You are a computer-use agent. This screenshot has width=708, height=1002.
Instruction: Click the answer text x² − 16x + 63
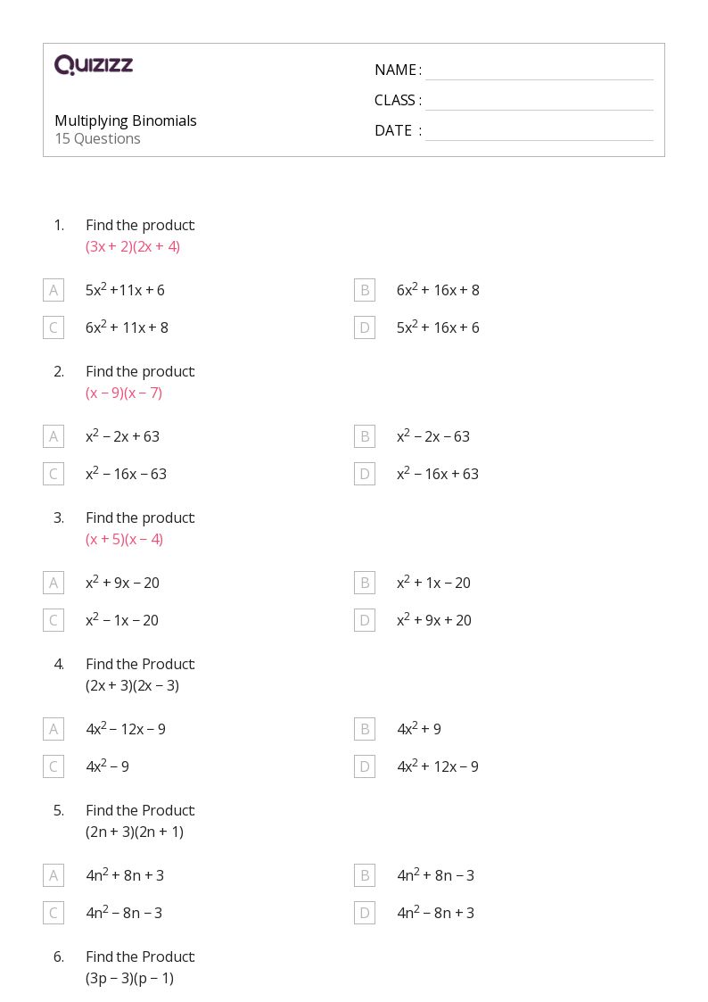438,474
